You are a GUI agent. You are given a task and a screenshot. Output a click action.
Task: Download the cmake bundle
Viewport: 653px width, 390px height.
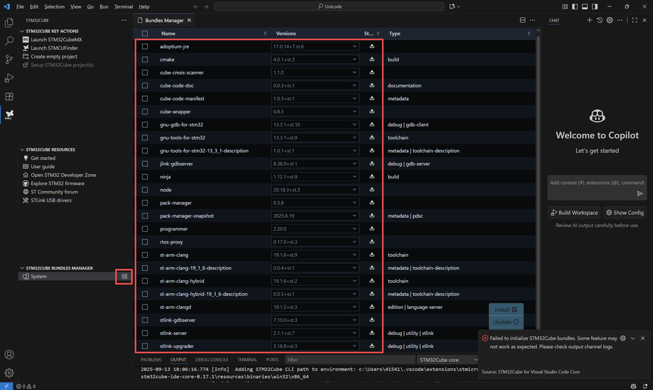(372, 60)
